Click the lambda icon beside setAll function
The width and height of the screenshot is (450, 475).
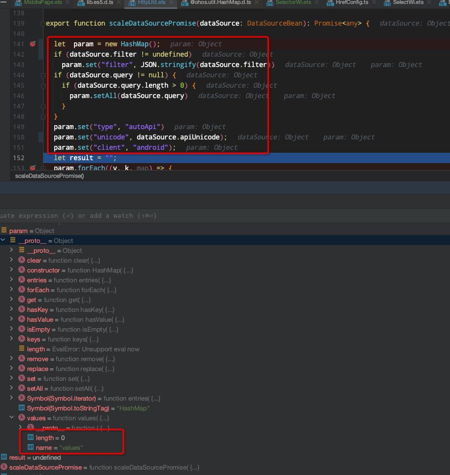pos(22,388)
